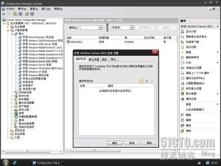Click WIN2003DC row in results list
221x166 pixels.
click(x=121, y=42)
